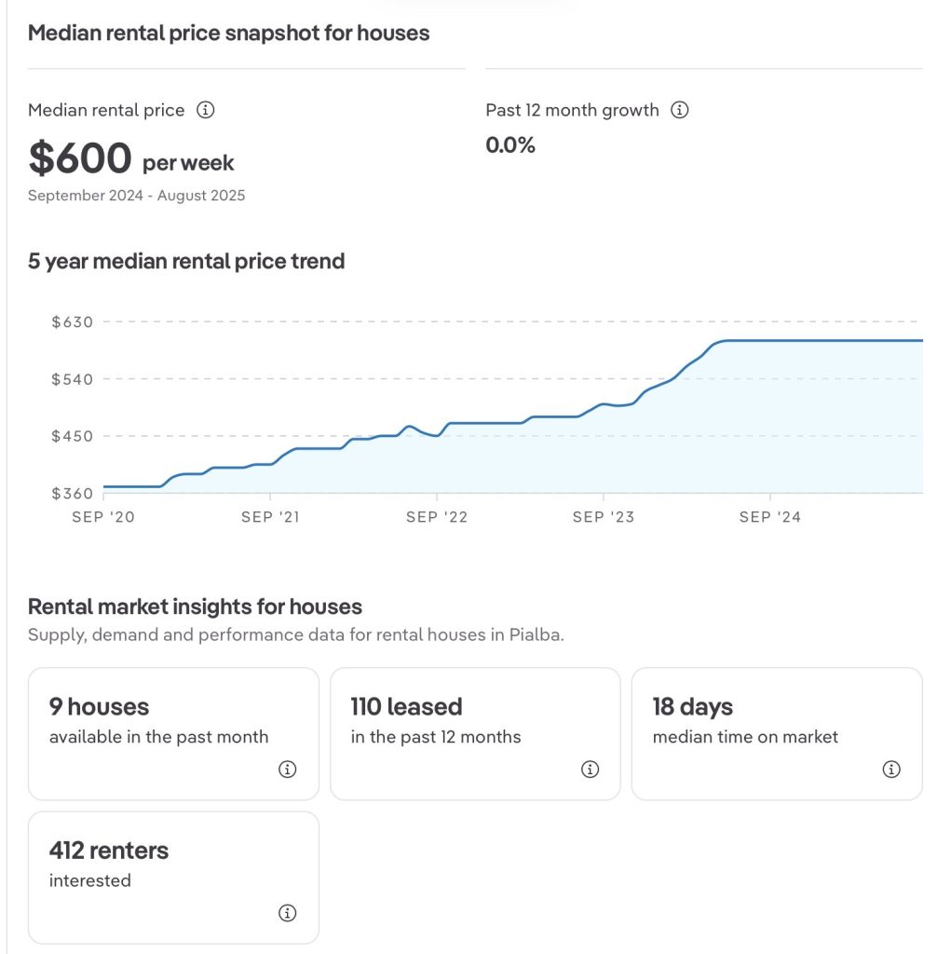
Task: Click SEP '20 label on chart axis
Action: [x=103, y=517]
